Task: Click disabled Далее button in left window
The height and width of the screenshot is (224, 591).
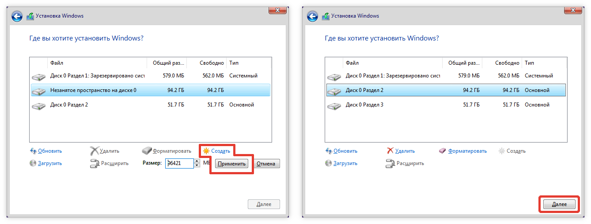Action: pos(264,204)
